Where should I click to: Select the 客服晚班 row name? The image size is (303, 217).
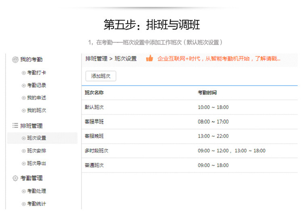[94, 136]
